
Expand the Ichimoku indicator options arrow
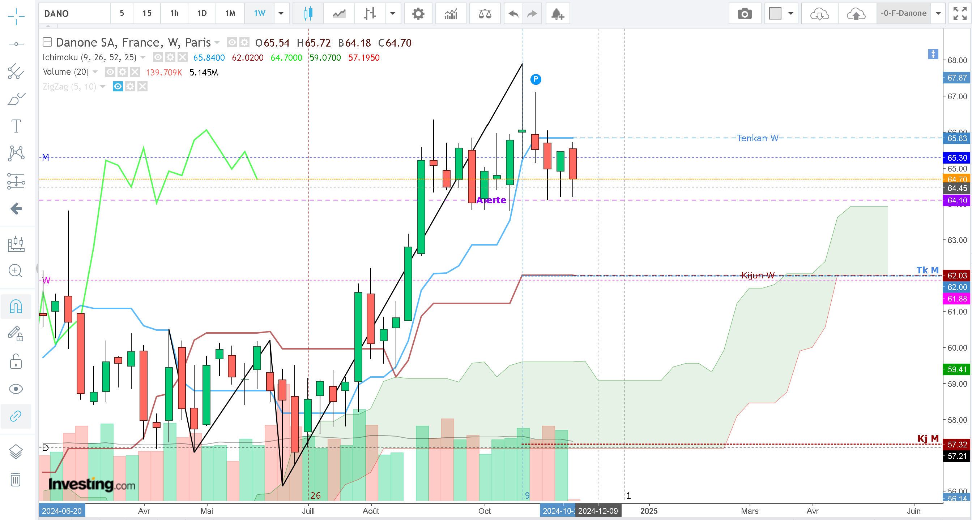click(143, 58)
